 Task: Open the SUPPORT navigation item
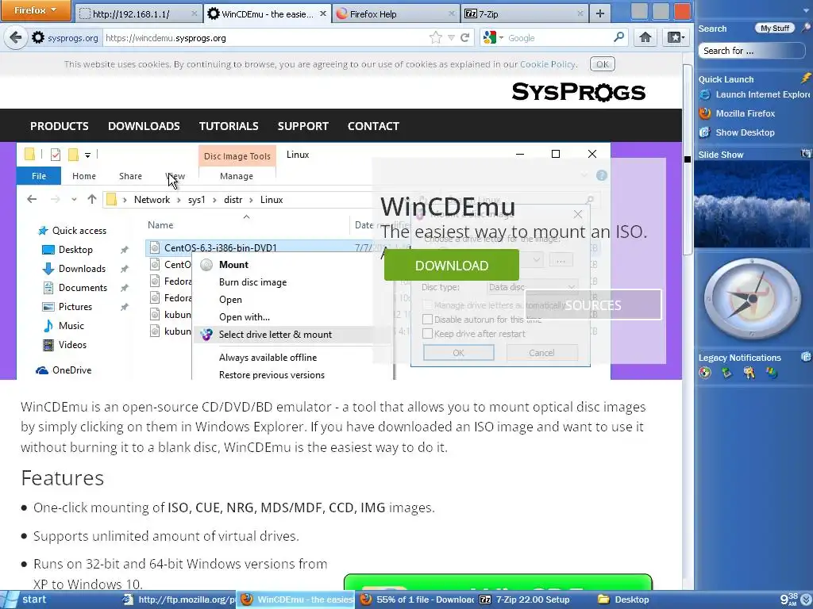302,126
